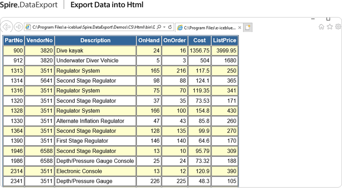Click the VendorNo column header
The image size is (342, 188).
click(x=39, y=40)
